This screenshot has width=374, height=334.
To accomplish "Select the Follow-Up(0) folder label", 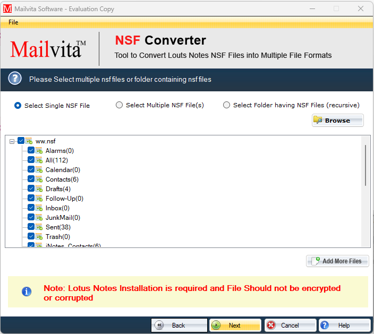I will pyautogui.click(x=64, y=199).
